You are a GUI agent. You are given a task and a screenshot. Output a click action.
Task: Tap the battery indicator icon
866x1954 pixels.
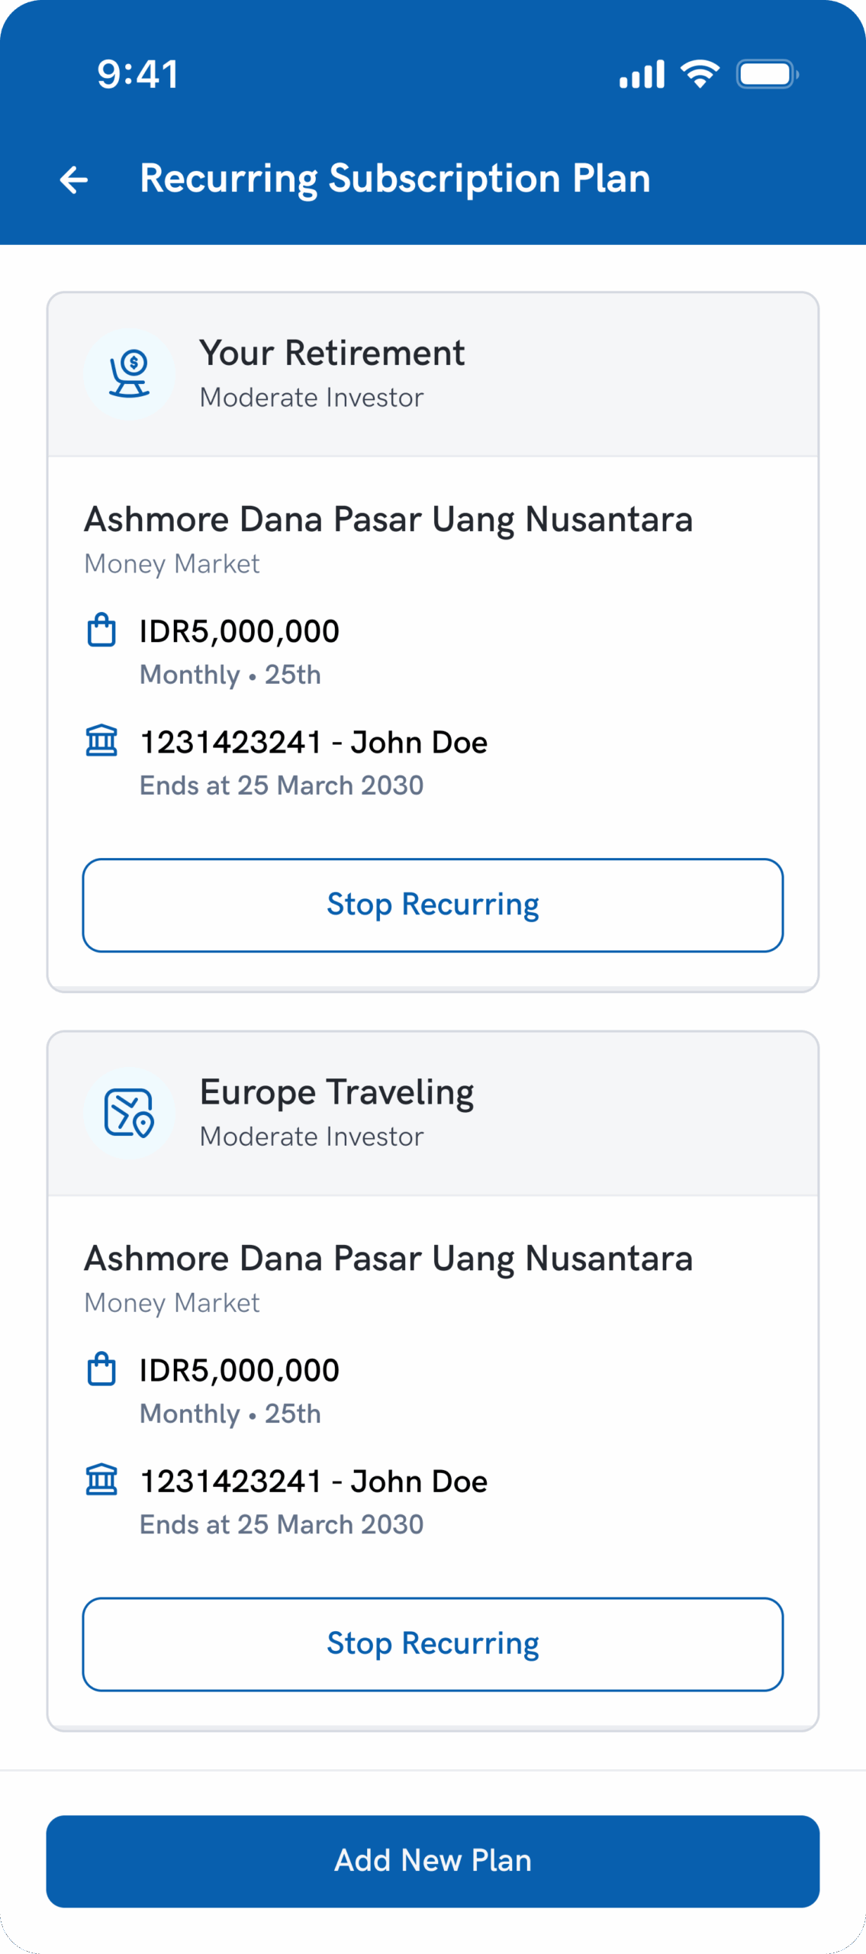pos(767,74)
